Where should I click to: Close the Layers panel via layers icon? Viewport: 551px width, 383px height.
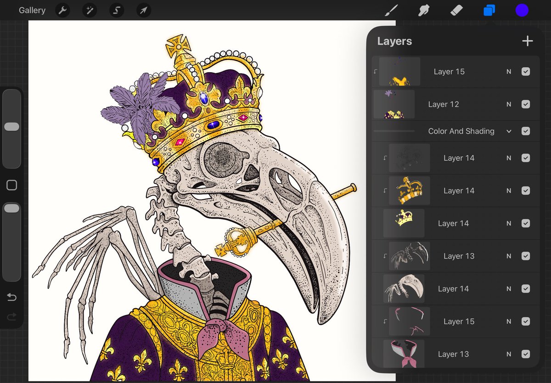coord(489,10)
